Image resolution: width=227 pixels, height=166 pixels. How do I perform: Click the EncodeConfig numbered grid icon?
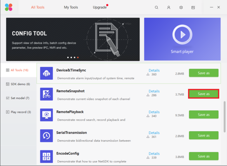tap(47, 156)
